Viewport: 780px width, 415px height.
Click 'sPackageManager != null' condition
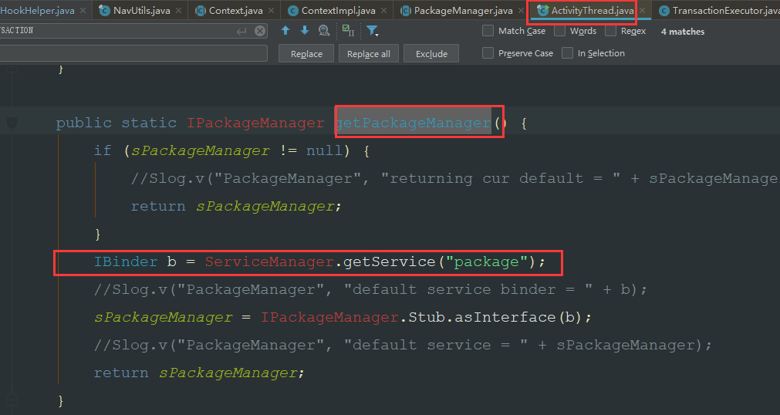click(237, 150)
